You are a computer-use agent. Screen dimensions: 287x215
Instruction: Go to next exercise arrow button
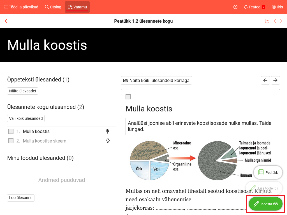pos(276,80)
